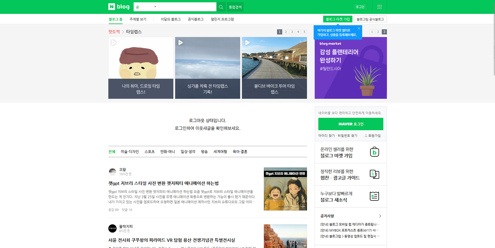Image resolution: width=495 pixels, height=248 pixels.
Task: Click the 블로그 새소식 news icon
Action: 374,196
